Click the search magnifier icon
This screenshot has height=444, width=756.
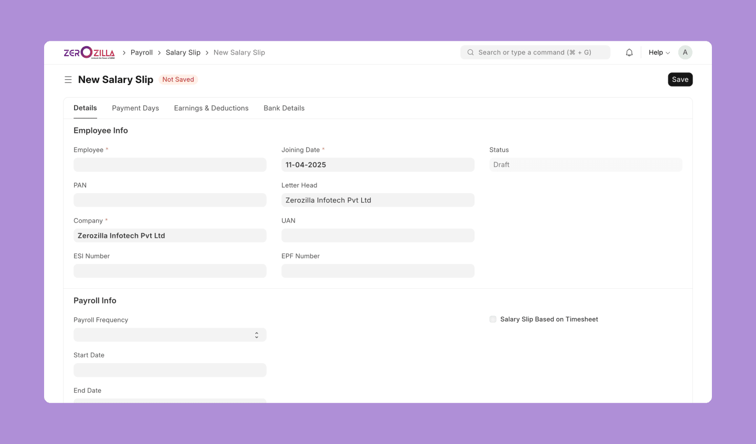tap(470, 52)
